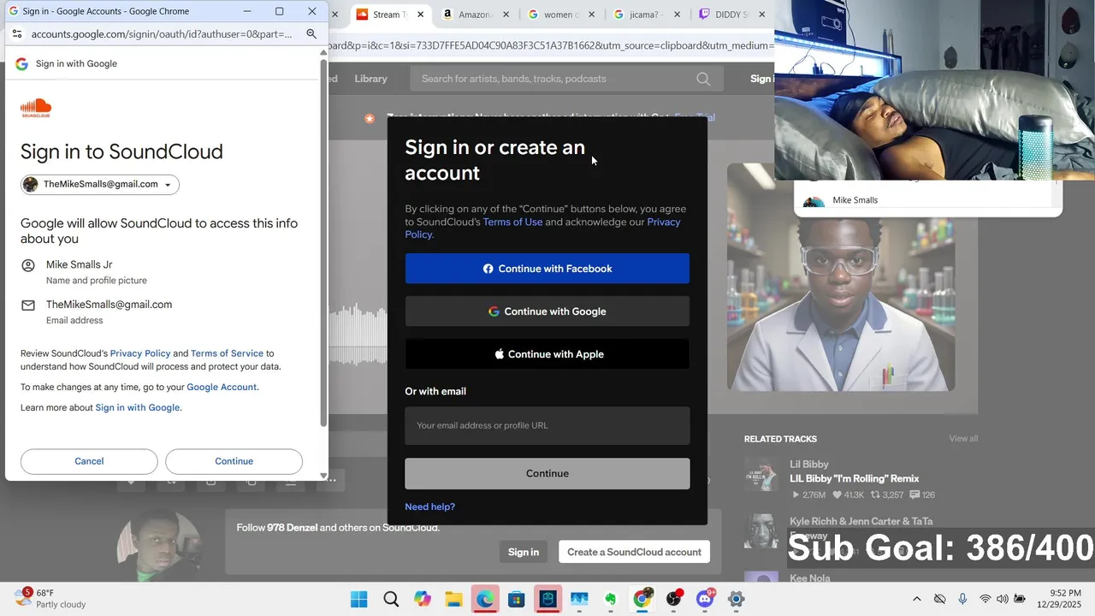Open 'Sign in with Google' learn more link
This screenshot has width=1095, height=616.
pyautogui.click(x=138, y=407)
